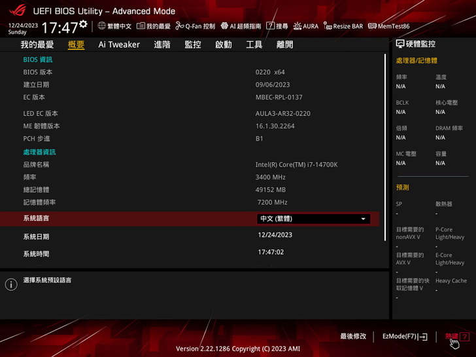Click the 處理器資訊 section header
This screenshot has width=476, height=357.
point(39,152)
